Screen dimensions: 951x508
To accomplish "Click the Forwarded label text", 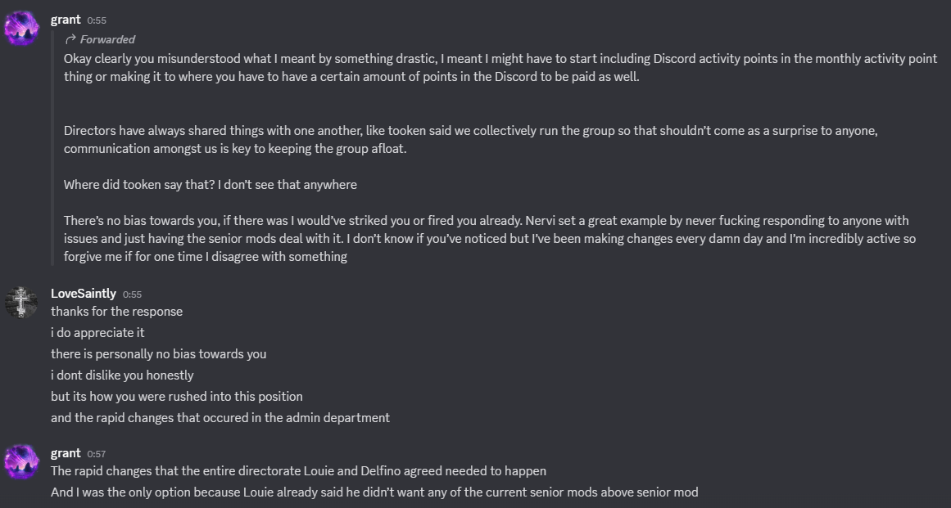I will click(x=107, y=39).
